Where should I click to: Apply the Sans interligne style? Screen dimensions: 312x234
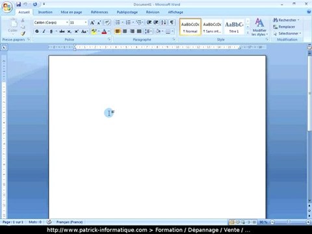pos(212,27)
